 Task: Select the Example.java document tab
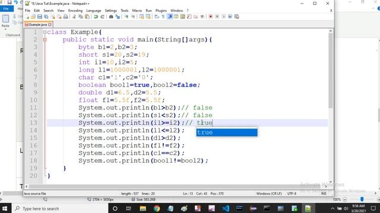tap(38, 25)
